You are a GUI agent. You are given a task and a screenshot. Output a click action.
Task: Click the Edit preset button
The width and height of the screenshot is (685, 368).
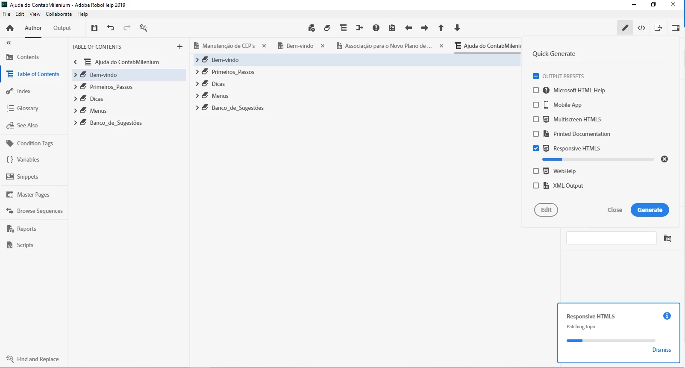[x=546, y=210]
